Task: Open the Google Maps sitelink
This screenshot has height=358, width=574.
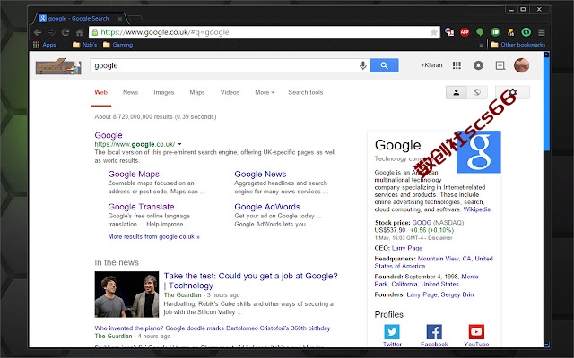Action: 134,175
